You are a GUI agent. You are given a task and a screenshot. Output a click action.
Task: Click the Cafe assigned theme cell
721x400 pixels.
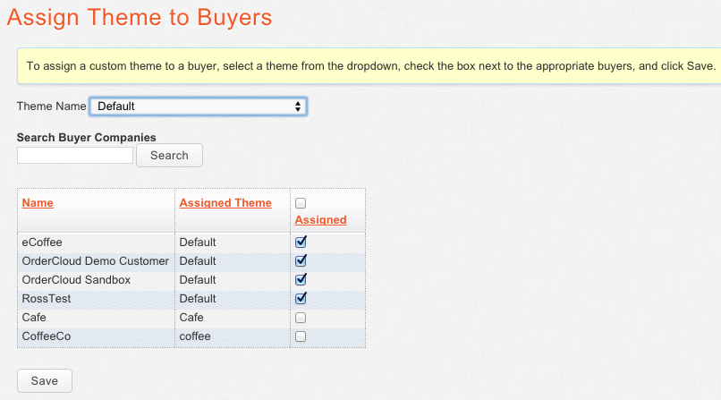click(x=233, y=318)
